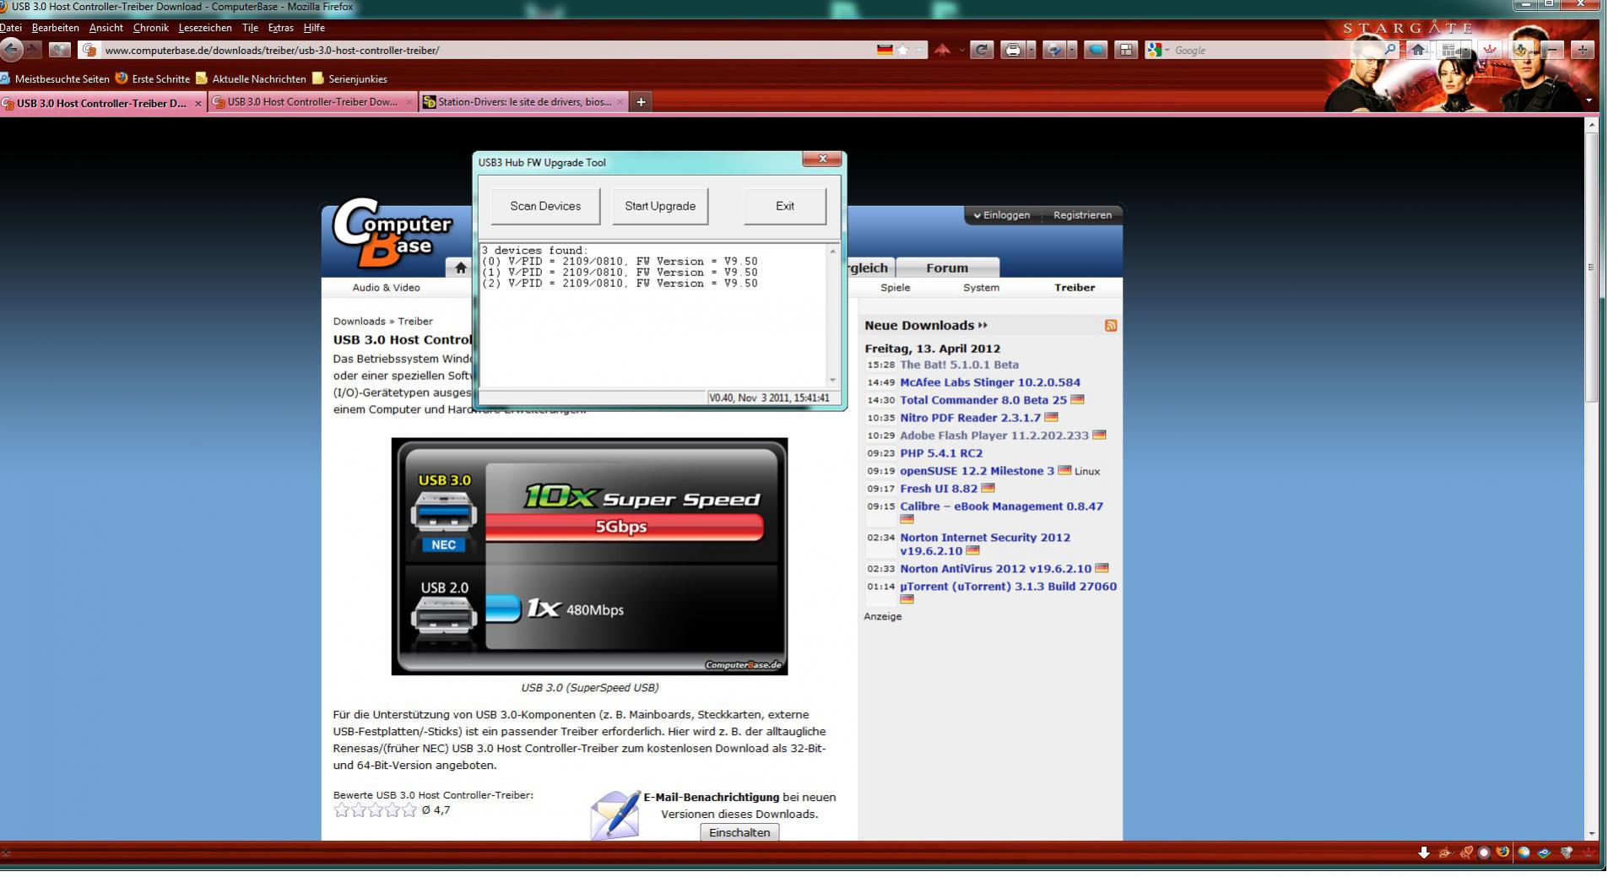This screenshot has height=877, width=1619.
Task: Open the Bearbeiten menu
Action: [55, 28]
